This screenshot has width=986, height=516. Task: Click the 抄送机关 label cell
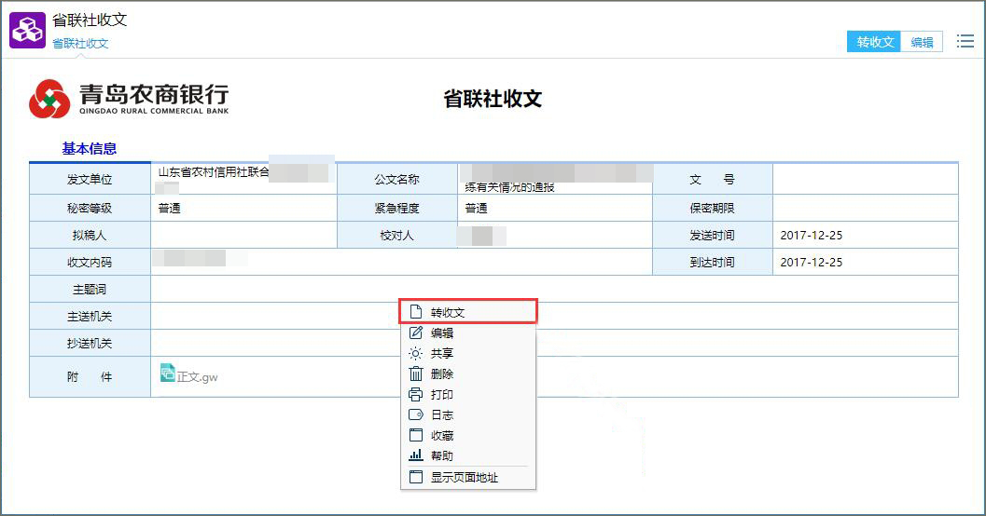click(x=90, y=344)
